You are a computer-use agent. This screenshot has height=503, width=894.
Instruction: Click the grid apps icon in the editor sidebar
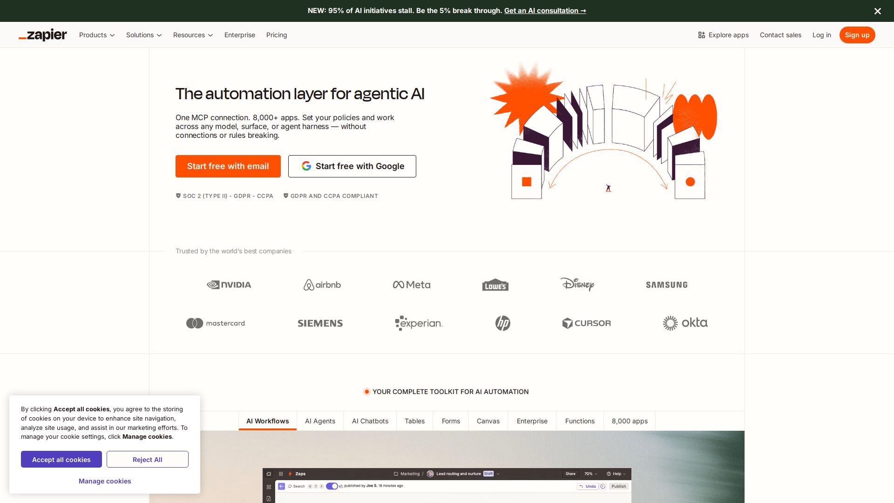pyautogui.click(x=269, y=486)
